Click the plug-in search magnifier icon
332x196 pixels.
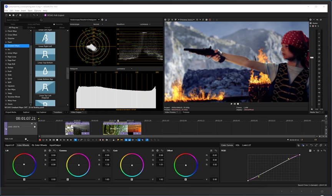(41, 20)
